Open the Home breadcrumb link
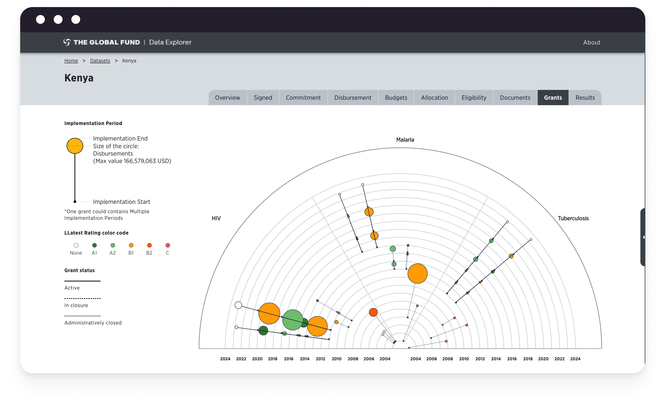Image resolution: width=665 pixels, height=406 pixels. [71, 61]
